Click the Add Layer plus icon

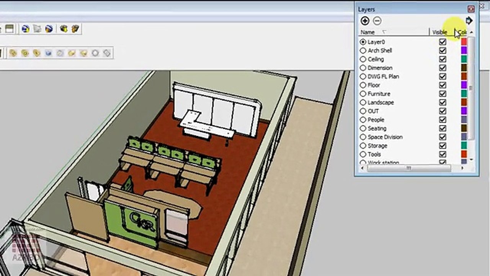point(365,21)
